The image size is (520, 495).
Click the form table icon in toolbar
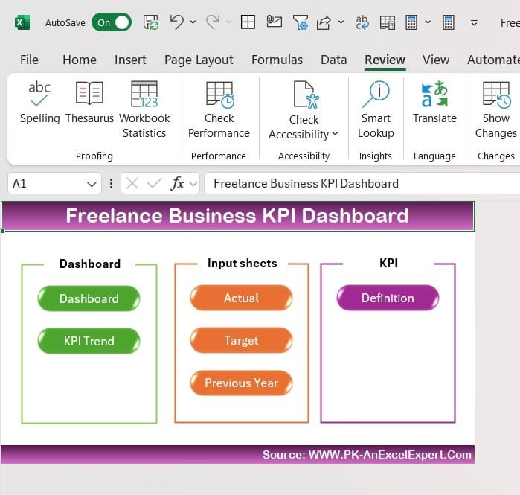tap(388, 22)
